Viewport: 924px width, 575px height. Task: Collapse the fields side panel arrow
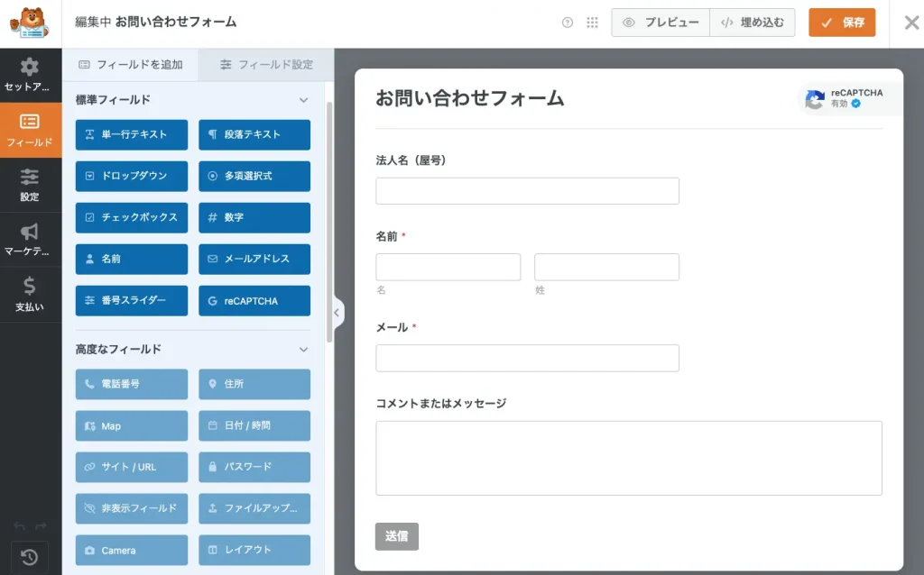pyautogui.click(x=337, y=313)
